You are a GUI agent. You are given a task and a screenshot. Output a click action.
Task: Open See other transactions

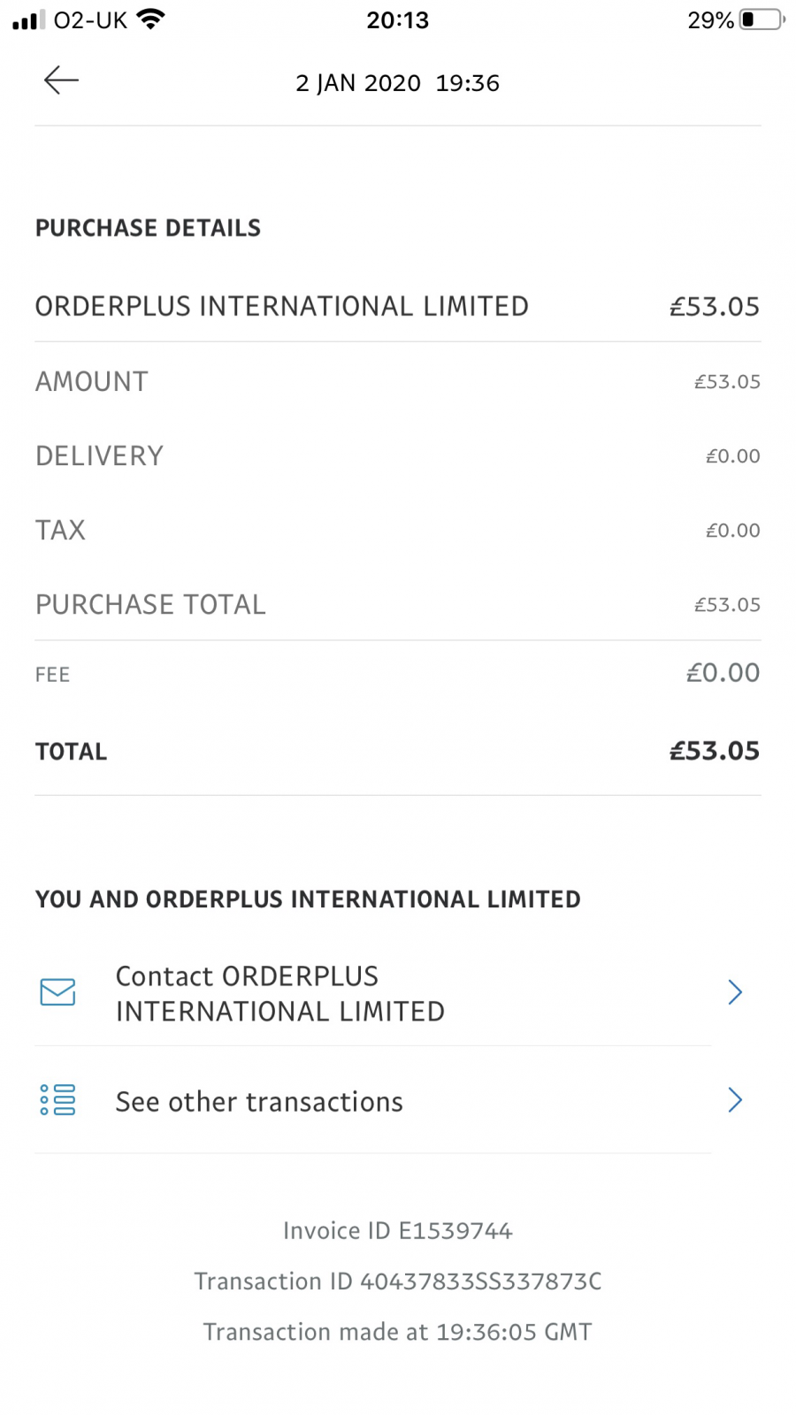pos(372,1100)
